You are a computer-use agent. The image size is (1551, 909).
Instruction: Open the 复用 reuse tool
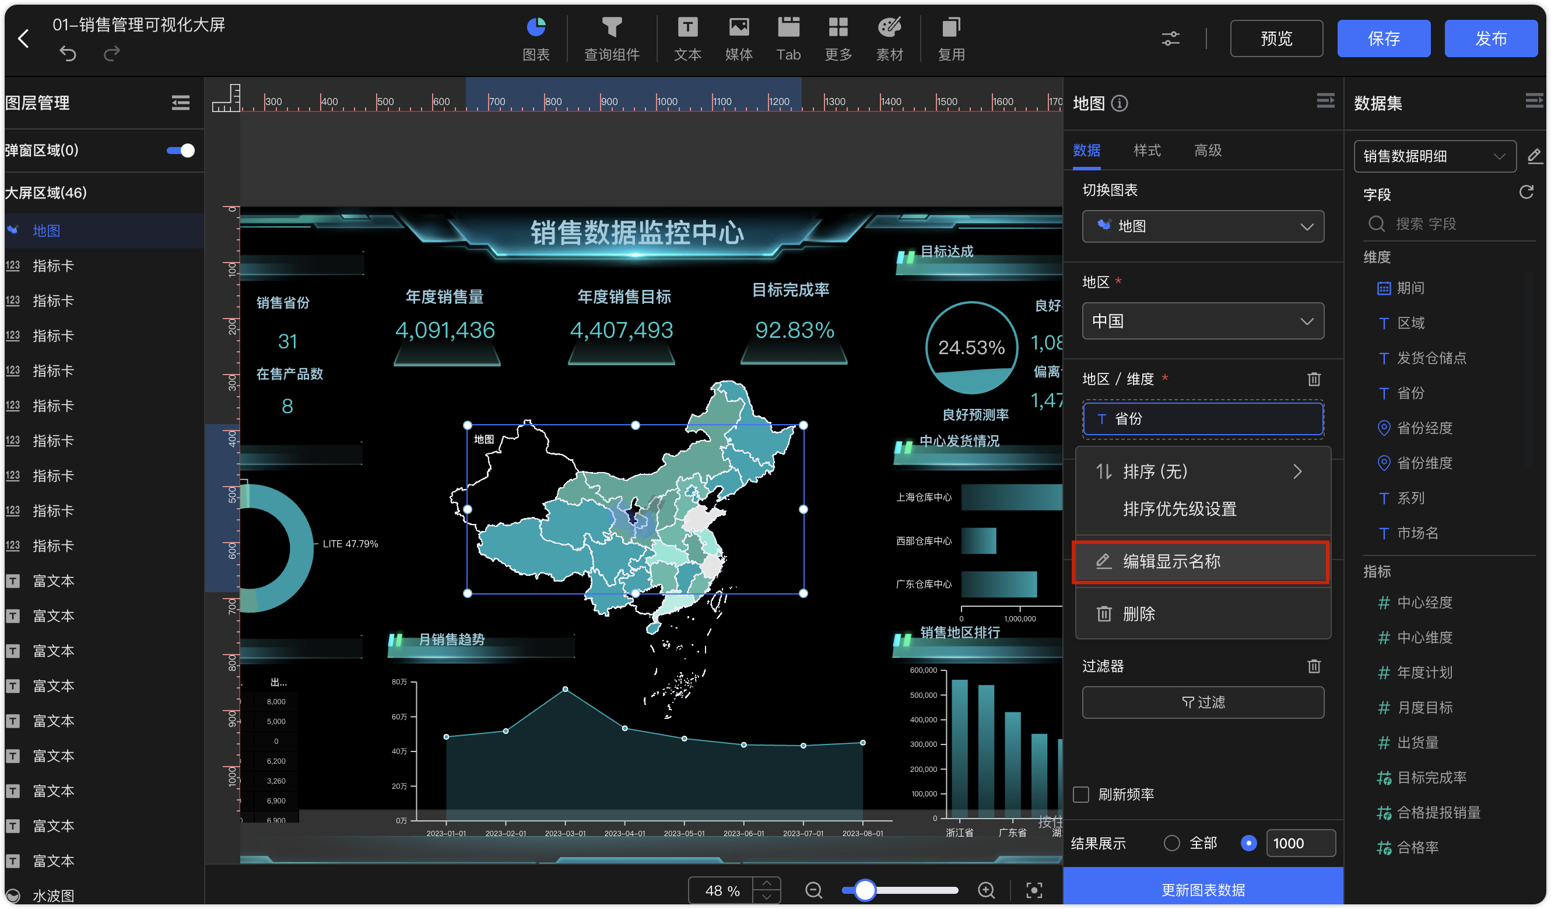pos(951,39)
